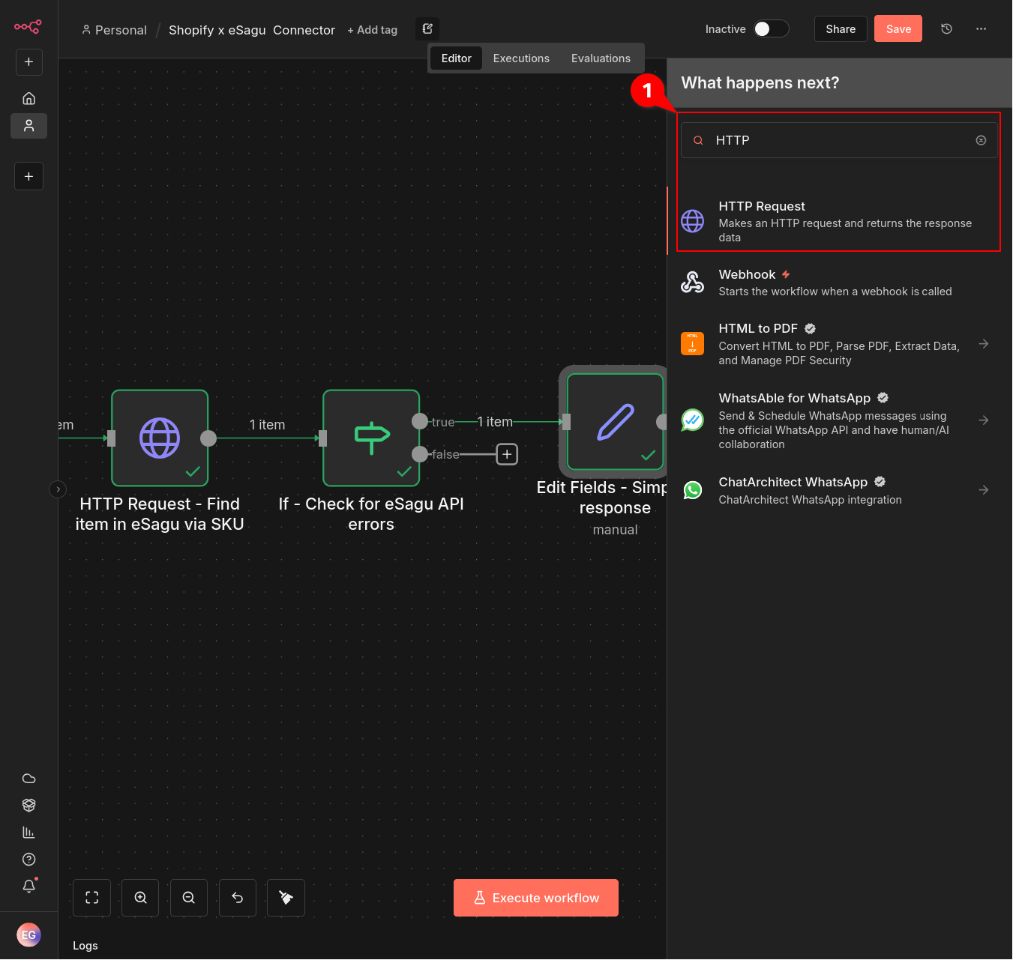
Task: Click the HTTP search input in node panel
Action: [839, 140]
